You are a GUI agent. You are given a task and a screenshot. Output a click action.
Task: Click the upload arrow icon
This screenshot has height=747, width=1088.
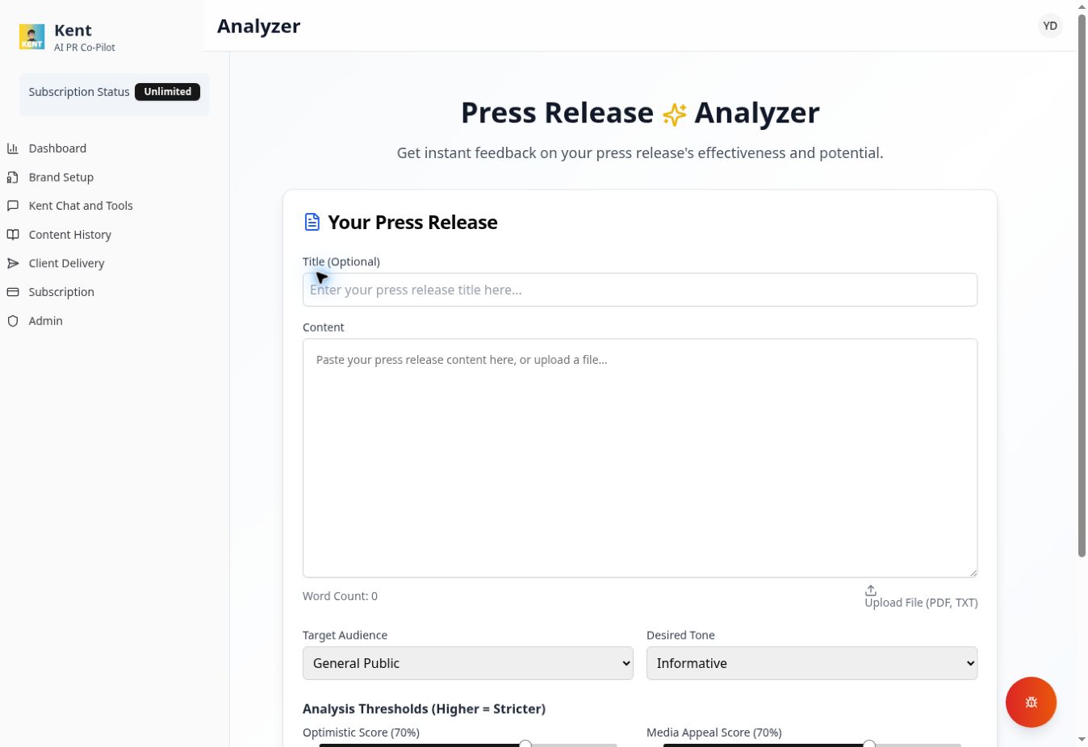[871, 591]
